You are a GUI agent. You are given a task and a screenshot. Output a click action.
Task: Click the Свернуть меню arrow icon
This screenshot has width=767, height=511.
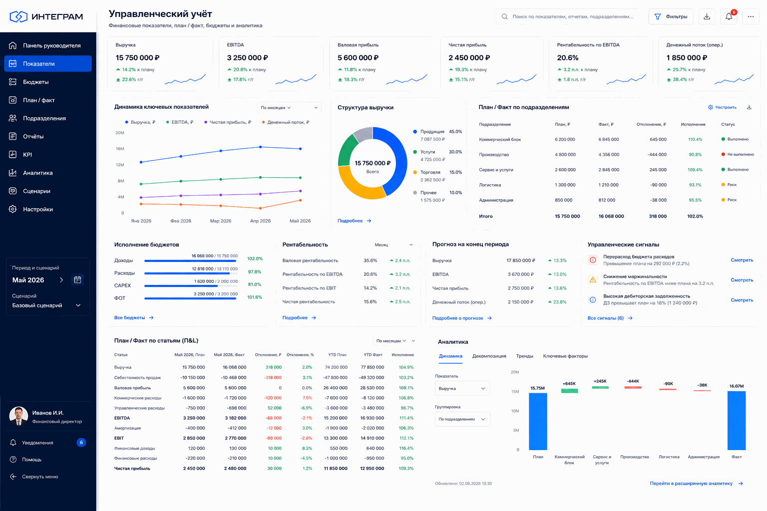click(x=13, y=477)
